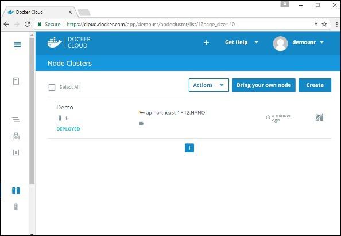Open the document icon in sidebar
The height and width of the screenshot is (236, 341).
coord(16,81)
